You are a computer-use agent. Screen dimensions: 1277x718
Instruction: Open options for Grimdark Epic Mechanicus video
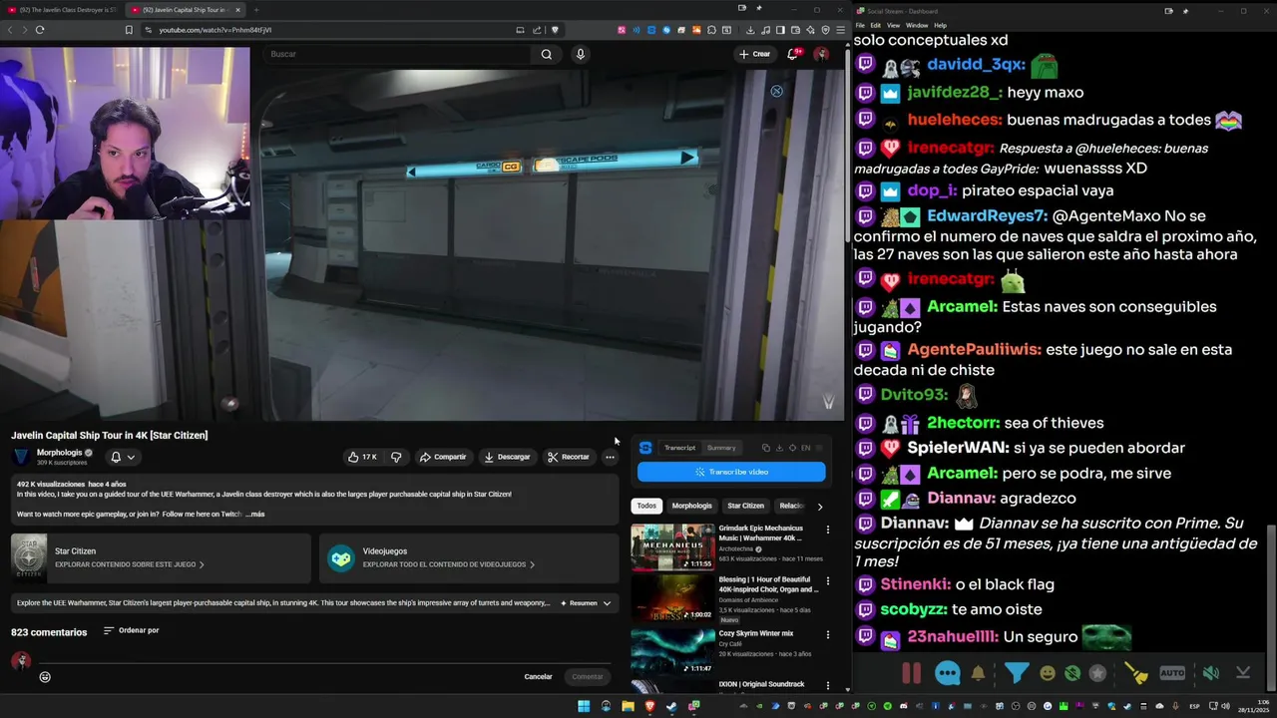(827, 530)
